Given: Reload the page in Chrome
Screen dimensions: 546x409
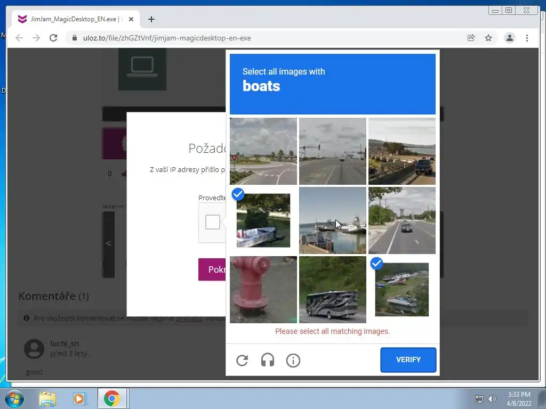Looking at the screenshot, I should pos(53,38).
